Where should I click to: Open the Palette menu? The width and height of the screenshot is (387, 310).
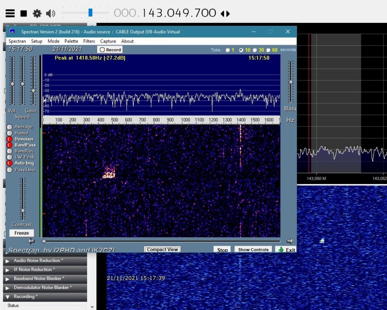click(71, 41)
